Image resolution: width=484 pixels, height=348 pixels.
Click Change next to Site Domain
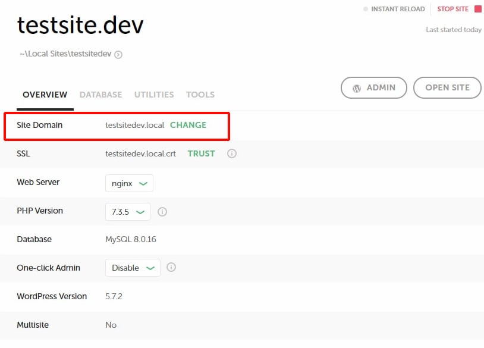(188, 125)
